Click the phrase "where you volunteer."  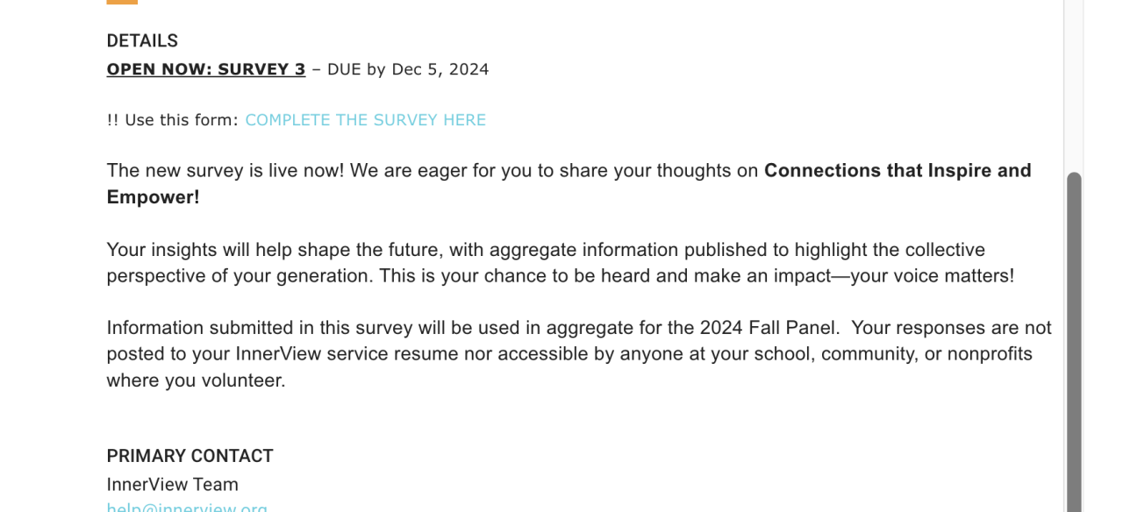point(196,380)
